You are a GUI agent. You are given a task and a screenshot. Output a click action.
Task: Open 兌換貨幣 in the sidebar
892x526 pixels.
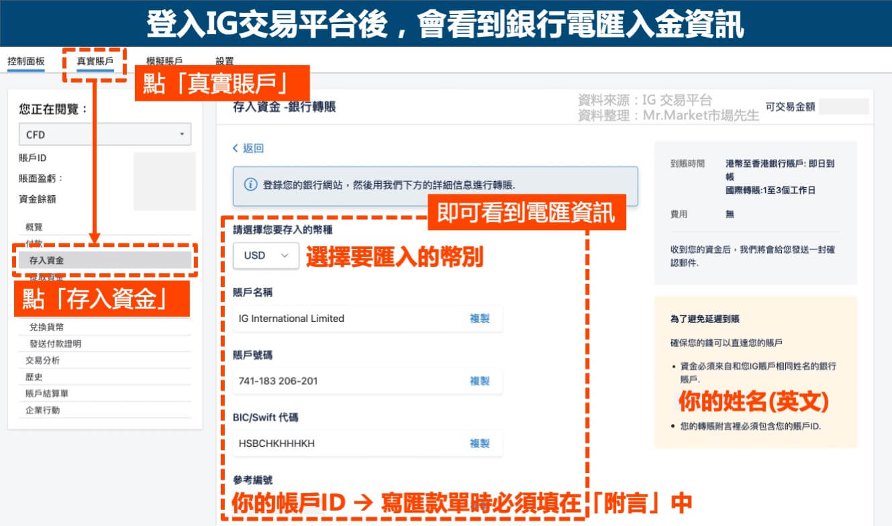pos(46,327)
